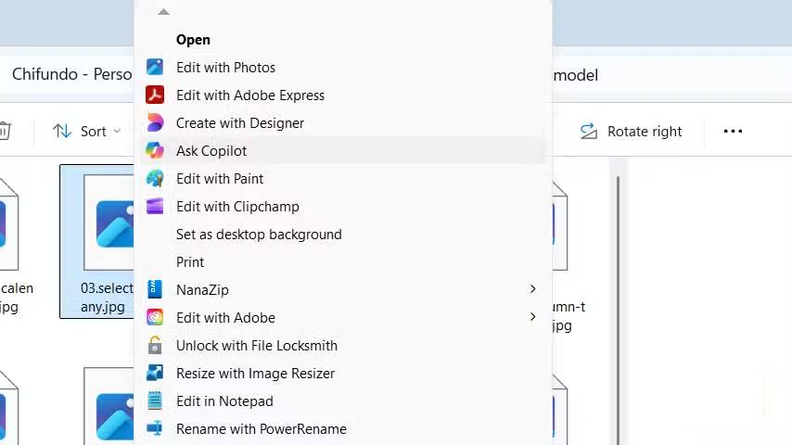Click the Designer icon beside Create with Designer
792x445 pixels.
point(155,123)
